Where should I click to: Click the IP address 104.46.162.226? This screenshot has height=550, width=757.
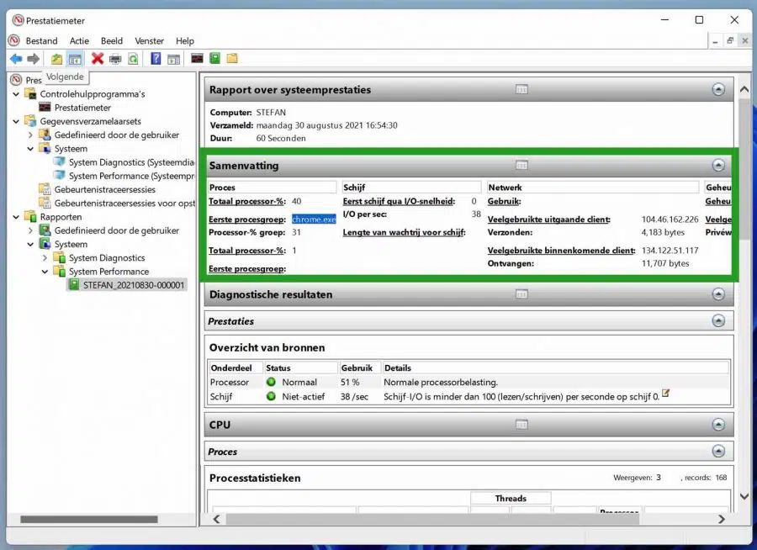[670, 219]
